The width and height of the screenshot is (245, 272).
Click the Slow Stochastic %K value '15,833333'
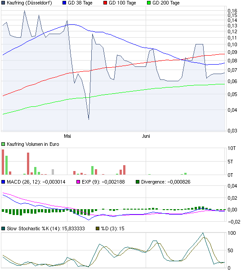click(x=73, y=228)
